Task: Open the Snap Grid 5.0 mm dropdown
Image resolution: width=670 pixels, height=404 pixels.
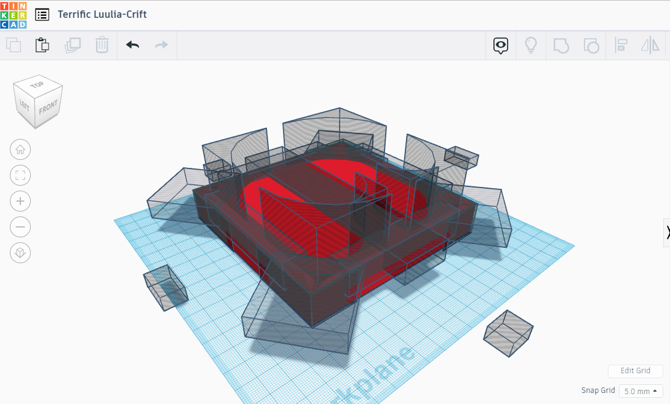Action: click(640, 391)
